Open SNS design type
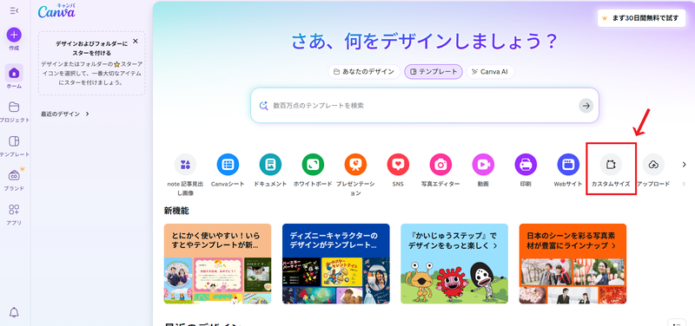 point(398,171)
